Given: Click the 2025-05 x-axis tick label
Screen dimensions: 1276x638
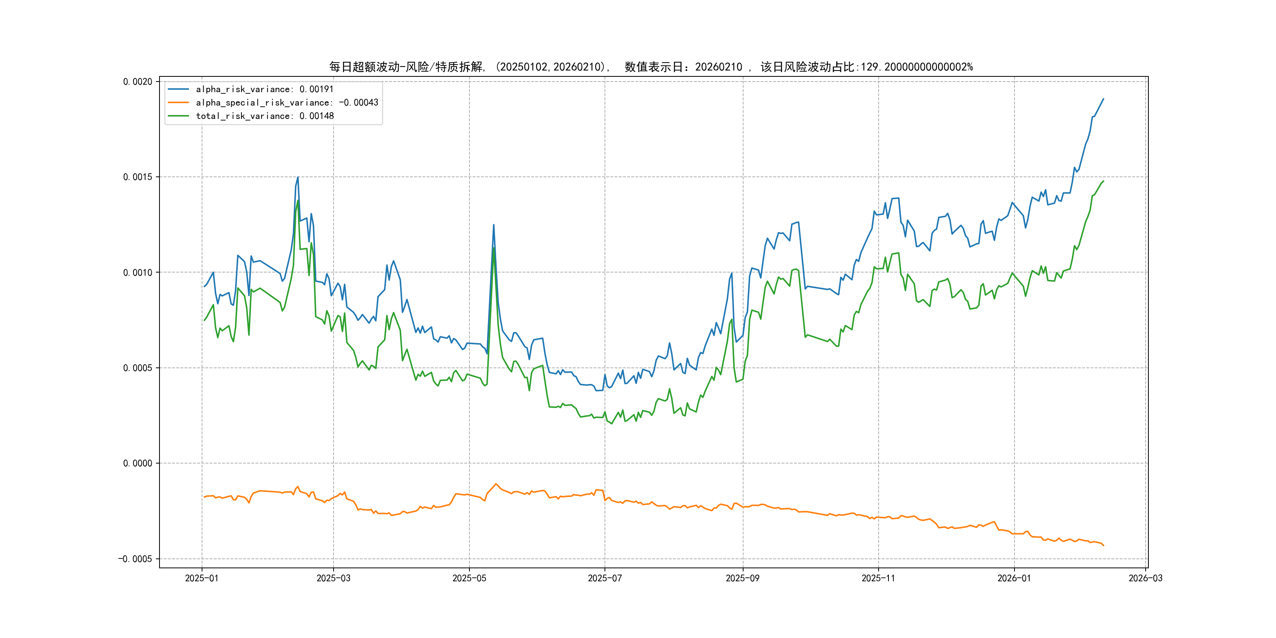Looking at the screenshot, I should tap(469, 578).
